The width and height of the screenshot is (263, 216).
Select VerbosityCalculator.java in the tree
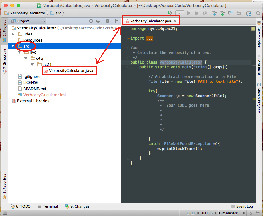pyautogui.click(x=69, y=70)
